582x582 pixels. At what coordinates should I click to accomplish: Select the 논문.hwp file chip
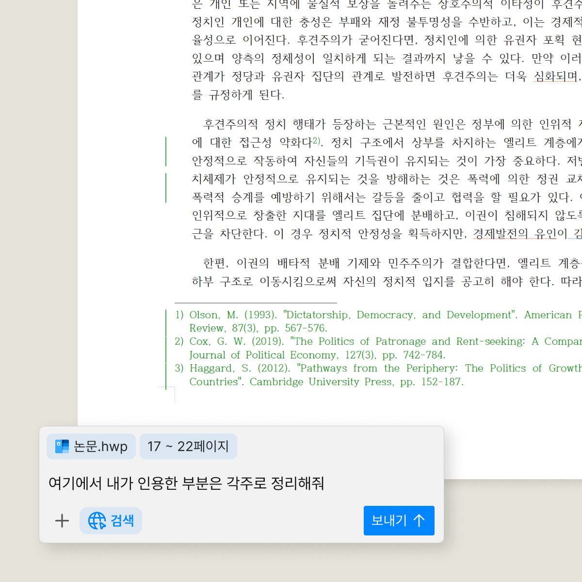pos(91,446)
